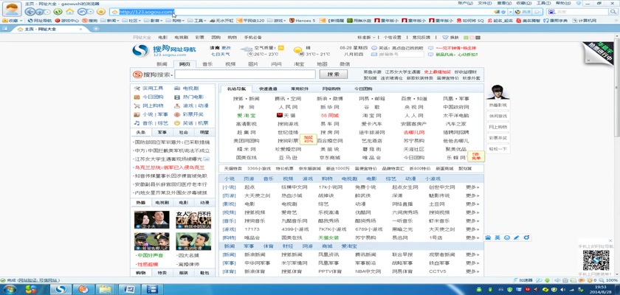This screenshot has height=295, width=620.
Task: Click the Windows Start orb
Action: (x=9, y=290)
